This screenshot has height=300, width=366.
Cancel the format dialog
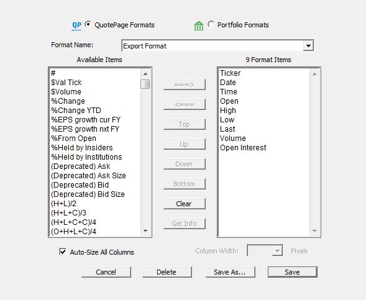click(x=106, y=272)
